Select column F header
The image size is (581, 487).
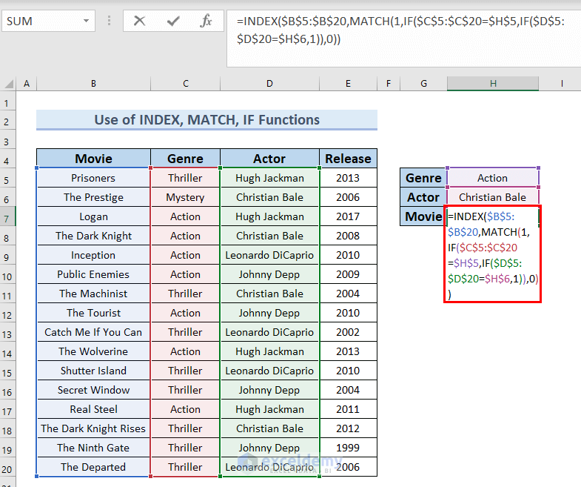(x=389, y=84)
